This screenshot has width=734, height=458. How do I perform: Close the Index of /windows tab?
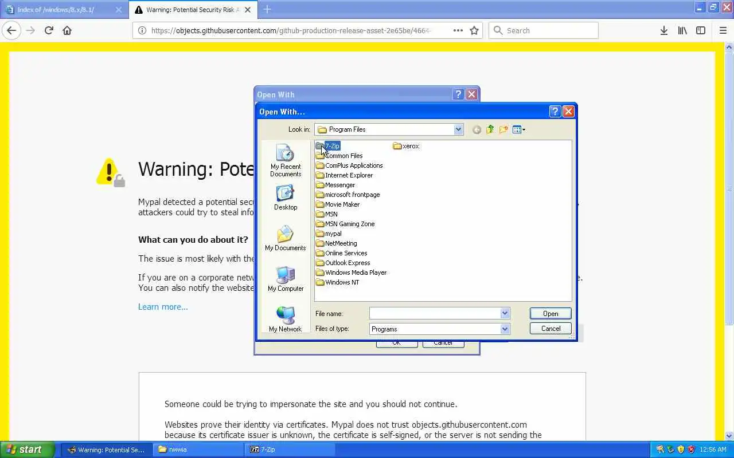[x=119, y=10]
